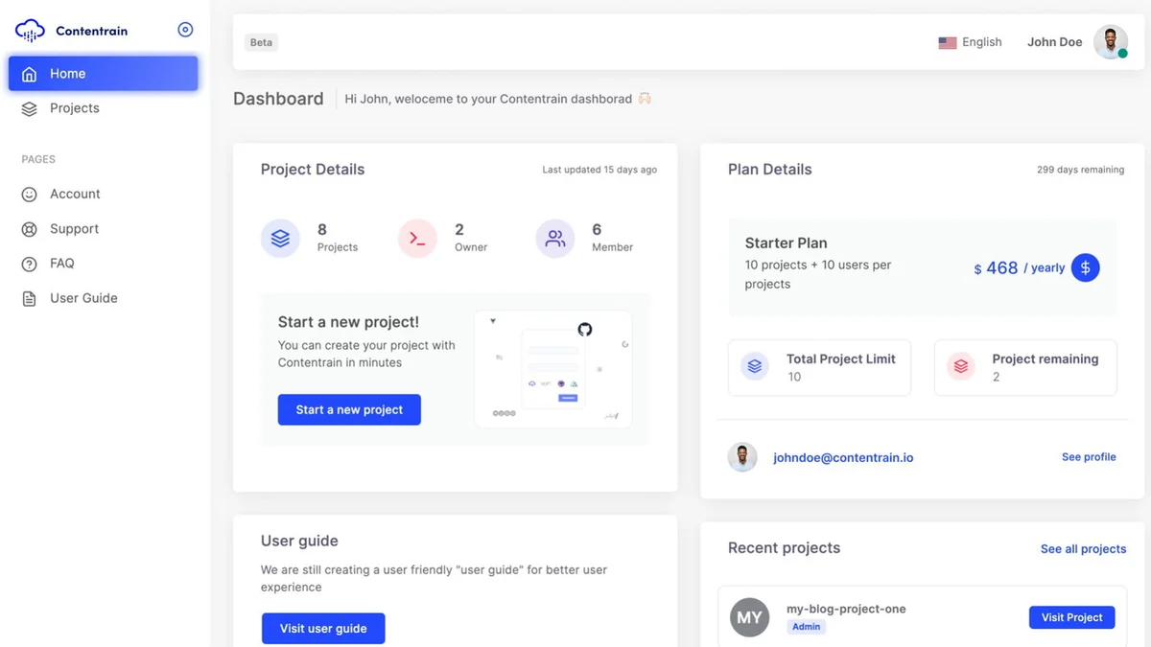This screenshot has width=1151, height=647.
Task: Click the Owner terminal icon in Project Details
Action: (417, 238)
